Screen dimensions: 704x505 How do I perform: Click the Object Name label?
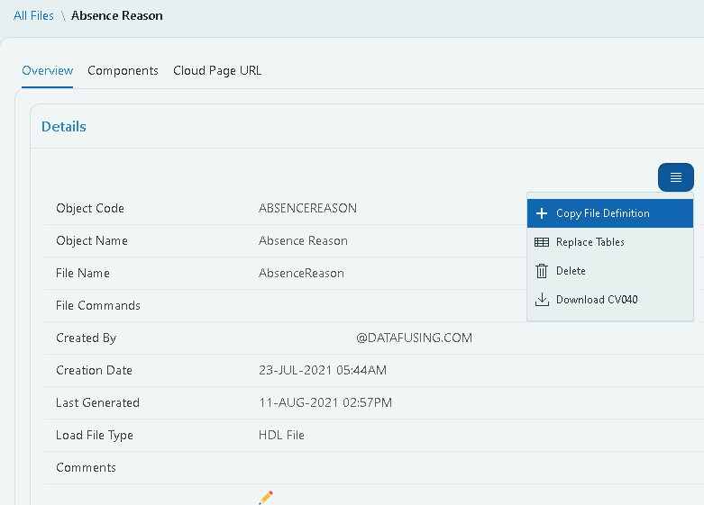pos(92,241)
